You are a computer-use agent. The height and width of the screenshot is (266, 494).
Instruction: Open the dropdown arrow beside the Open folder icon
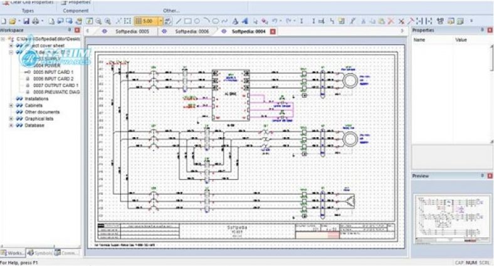[x=19, y=21]
